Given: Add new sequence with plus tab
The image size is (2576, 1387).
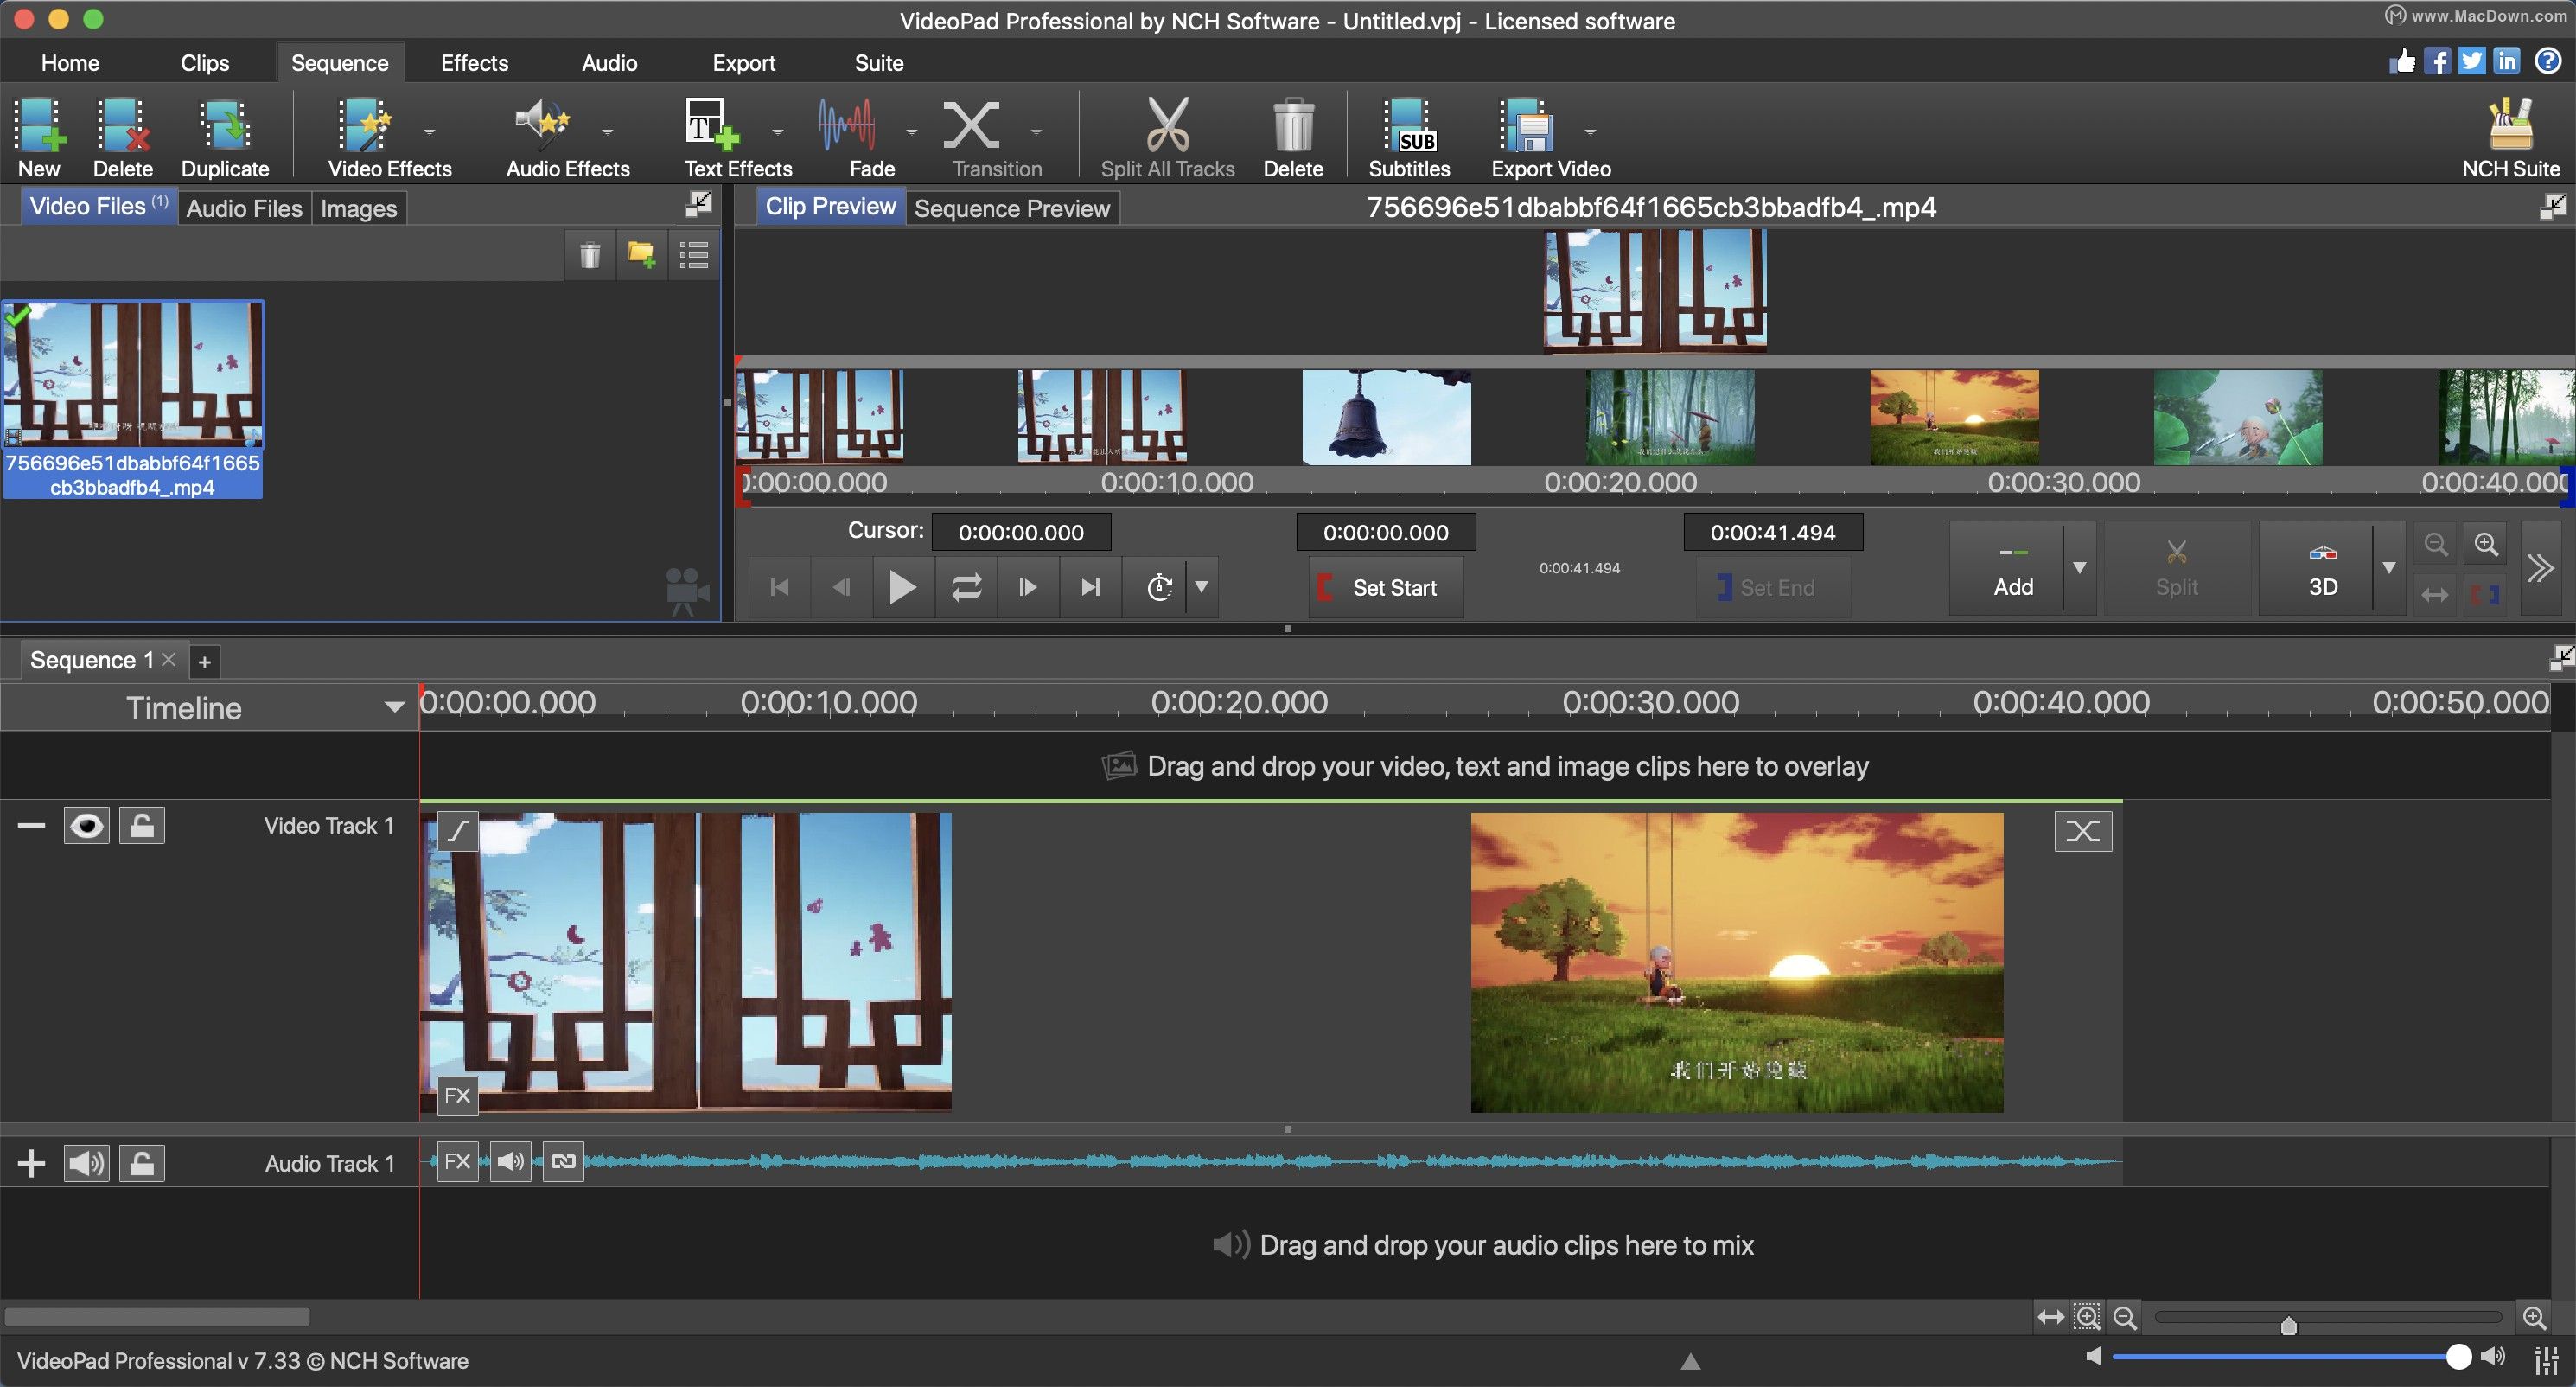Looking at the screenshot, I should click(204, 661).
